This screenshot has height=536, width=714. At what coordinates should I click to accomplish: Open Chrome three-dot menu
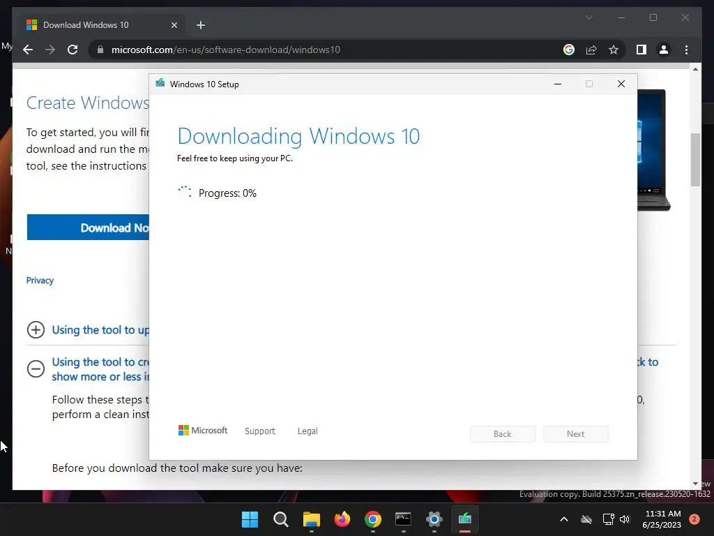[686, 50]
